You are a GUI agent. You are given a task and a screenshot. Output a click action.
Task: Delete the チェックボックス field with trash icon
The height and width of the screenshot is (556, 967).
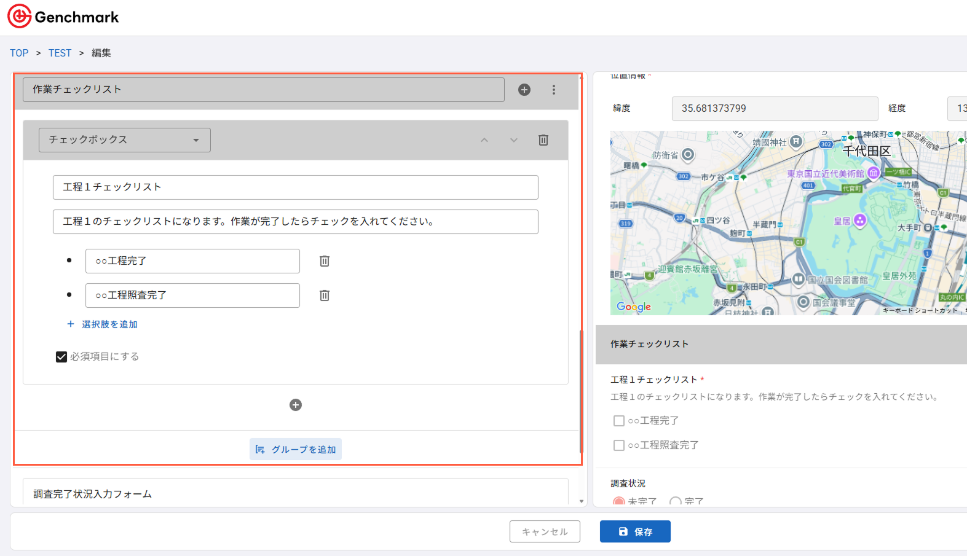click(x=543, y=140)
